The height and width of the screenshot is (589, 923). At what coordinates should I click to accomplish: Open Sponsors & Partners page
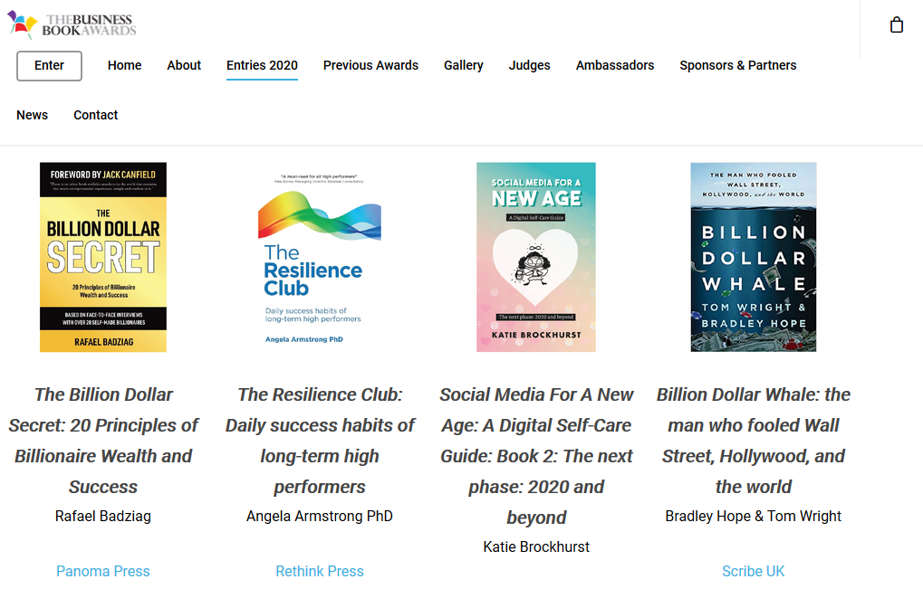click(737, 65)
